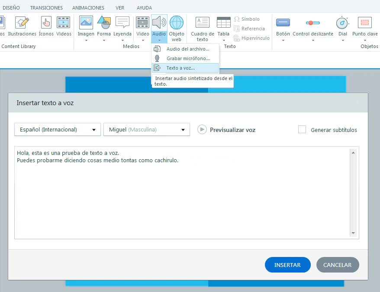Insert a Tabla
380x292 pixels.
pyautogui.click(x=223, y=26)
